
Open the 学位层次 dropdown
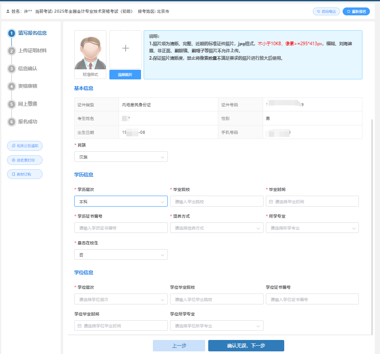click(121, 299)
